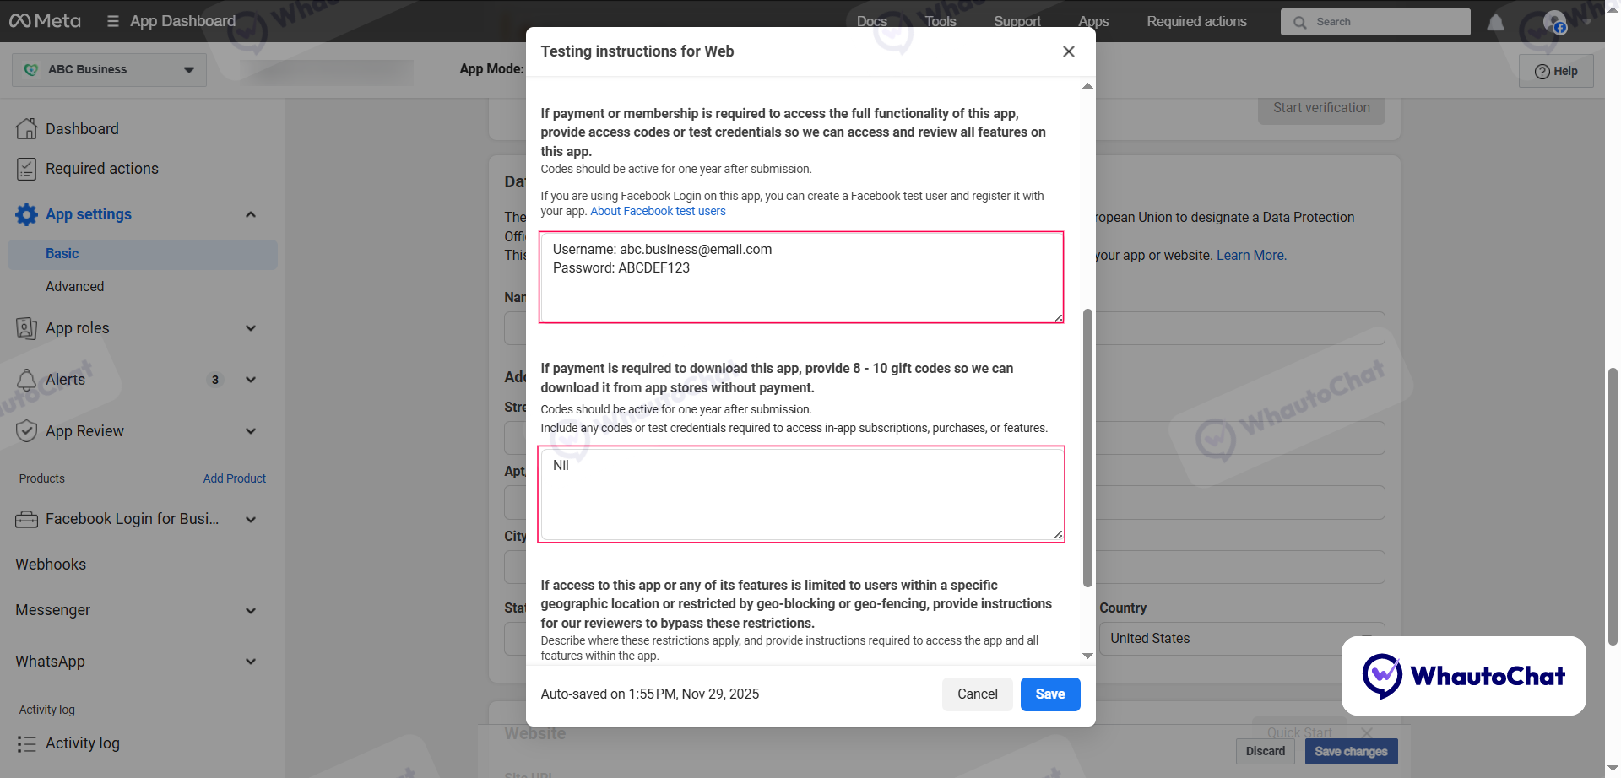Screen dimensions: 1621x778
Task: Open Tools in the top navigation
Action: [x=941, y=21]
